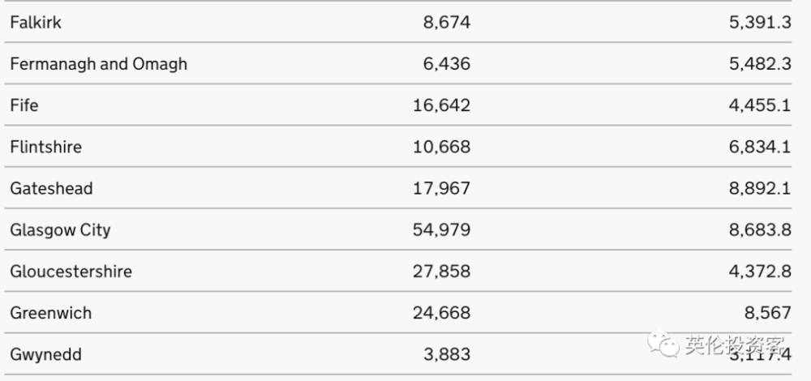The width and height of the screenshot is (811, 381).
Task: Select the Fife value 16,642
Action: pyautogui.click(x=442, y=105)
